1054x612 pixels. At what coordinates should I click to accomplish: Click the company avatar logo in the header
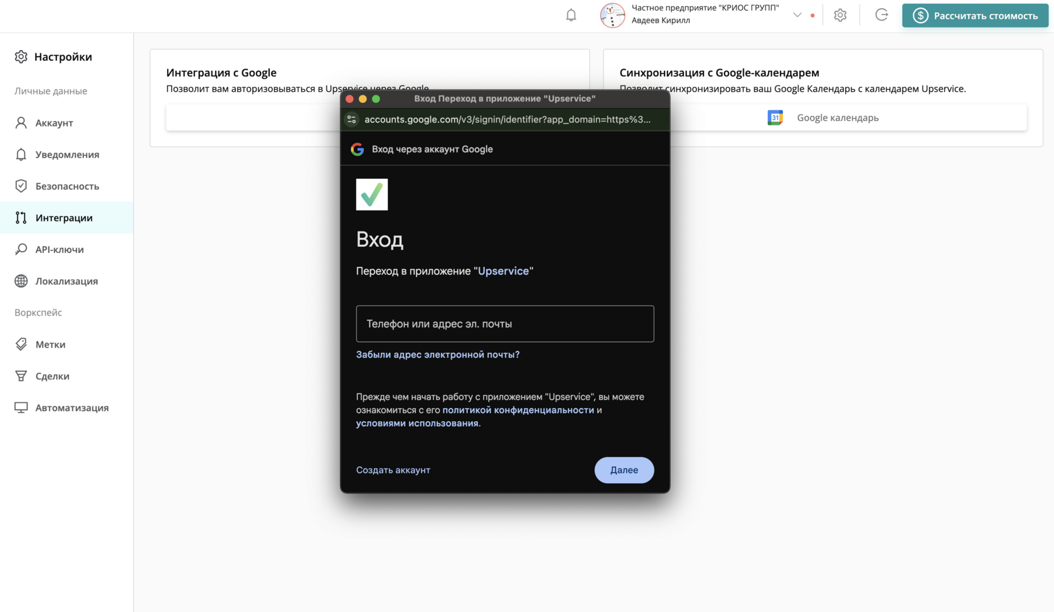click(x=612, y=15)
